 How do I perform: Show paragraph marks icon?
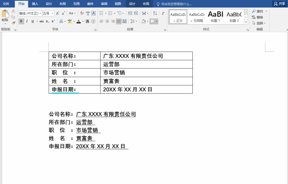163,13
